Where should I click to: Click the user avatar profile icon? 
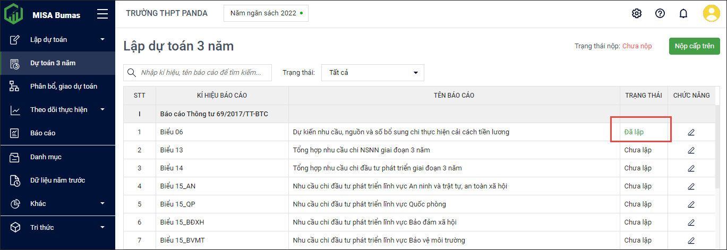tap(711, 14)
